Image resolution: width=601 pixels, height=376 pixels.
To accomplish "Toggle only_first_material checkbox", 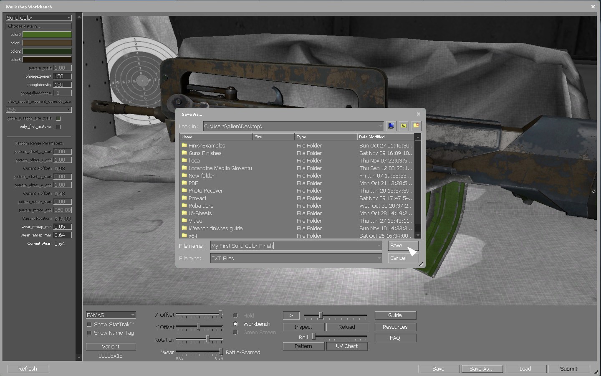I will click(x=58, y=127).
